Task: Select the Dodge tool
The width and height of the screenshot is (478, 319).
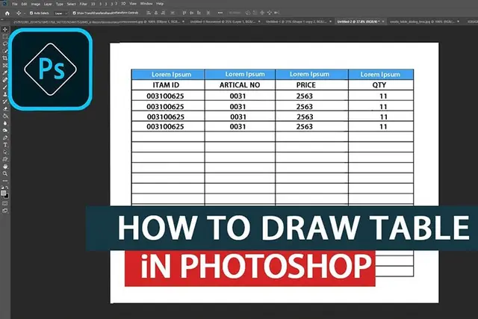Action: [5, 131]
